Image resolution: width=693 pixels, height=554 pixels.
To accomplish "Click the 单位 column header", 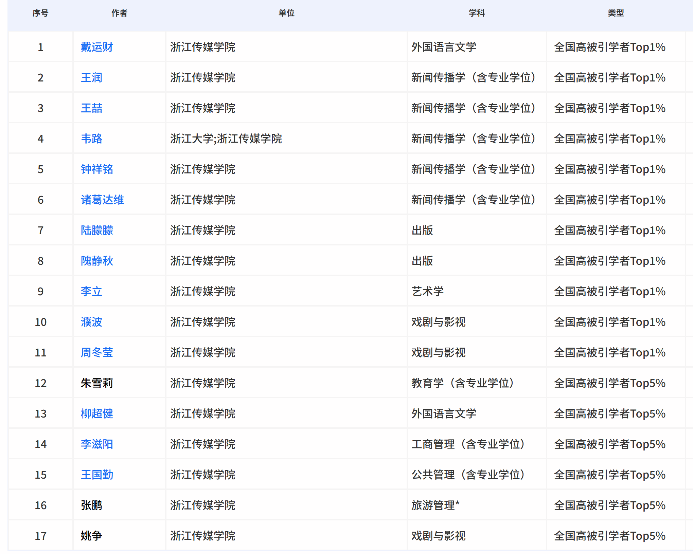I will tap(286, 13).
